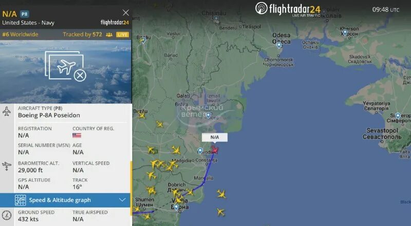Select the Kherson airport pin
The height and width of the screenshot is (226, 411).
[345, 33]
